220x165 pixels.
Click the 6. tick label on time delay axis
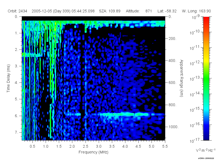pyautogui.click(x=16, y=116)
